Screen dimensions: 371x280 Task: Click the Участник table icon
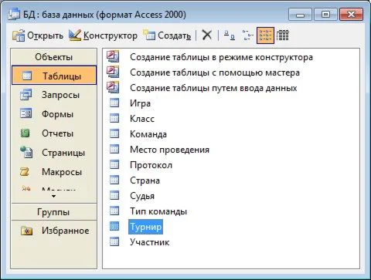point(114,241)
